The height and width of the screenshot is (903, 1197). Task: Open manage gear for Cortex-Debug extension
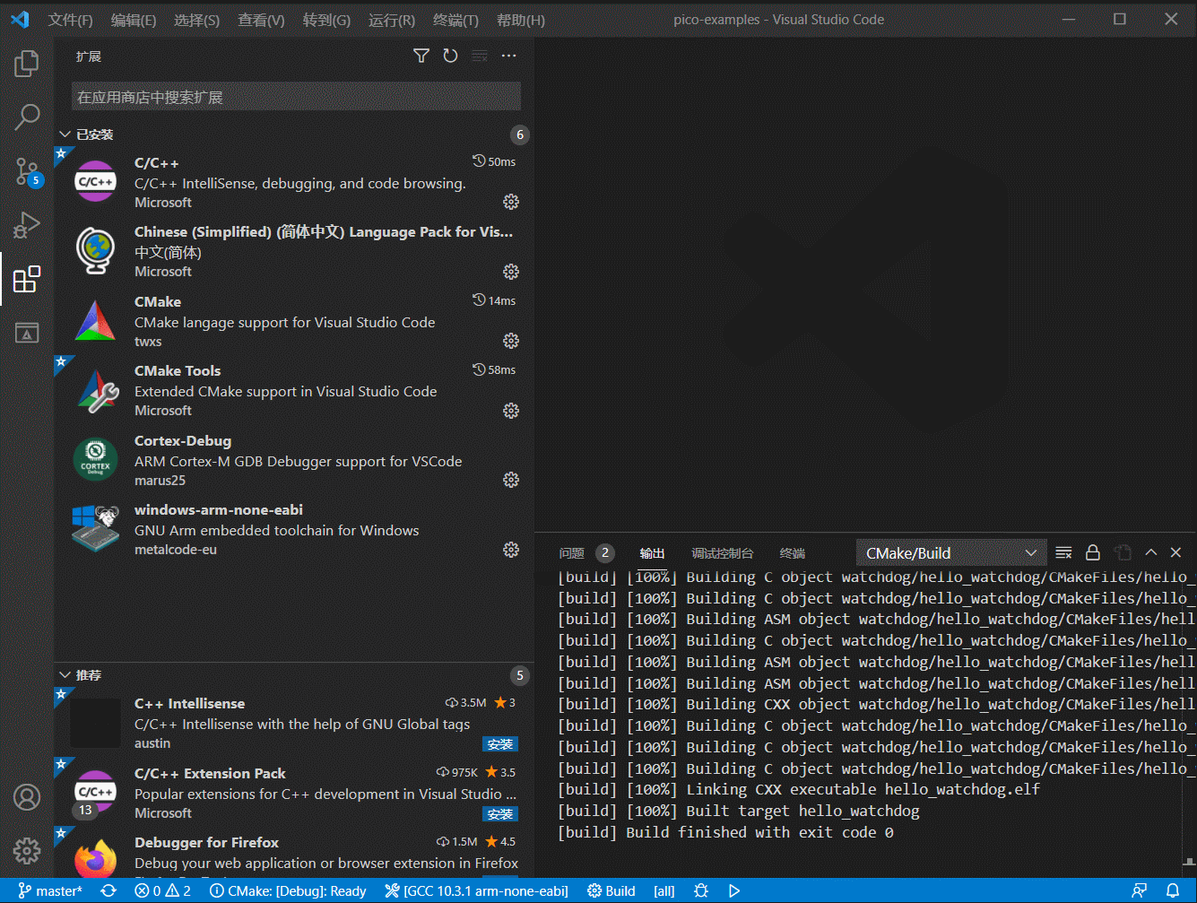coord(511,480)
